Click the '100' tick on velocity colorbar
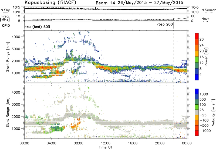Screen dimensions: 216x149 [202, 105]
